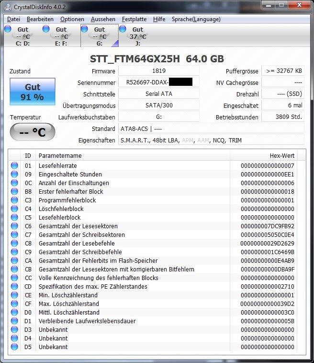The image size is (314, 363).
Task: Click status icon for Gesamtzahl der Schreibbefehle
Action: coord(14,252)
